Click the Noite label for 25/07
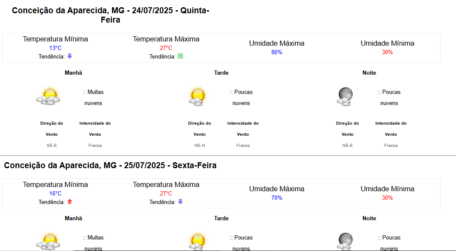 pyautogui.click(x=369, y=218)
